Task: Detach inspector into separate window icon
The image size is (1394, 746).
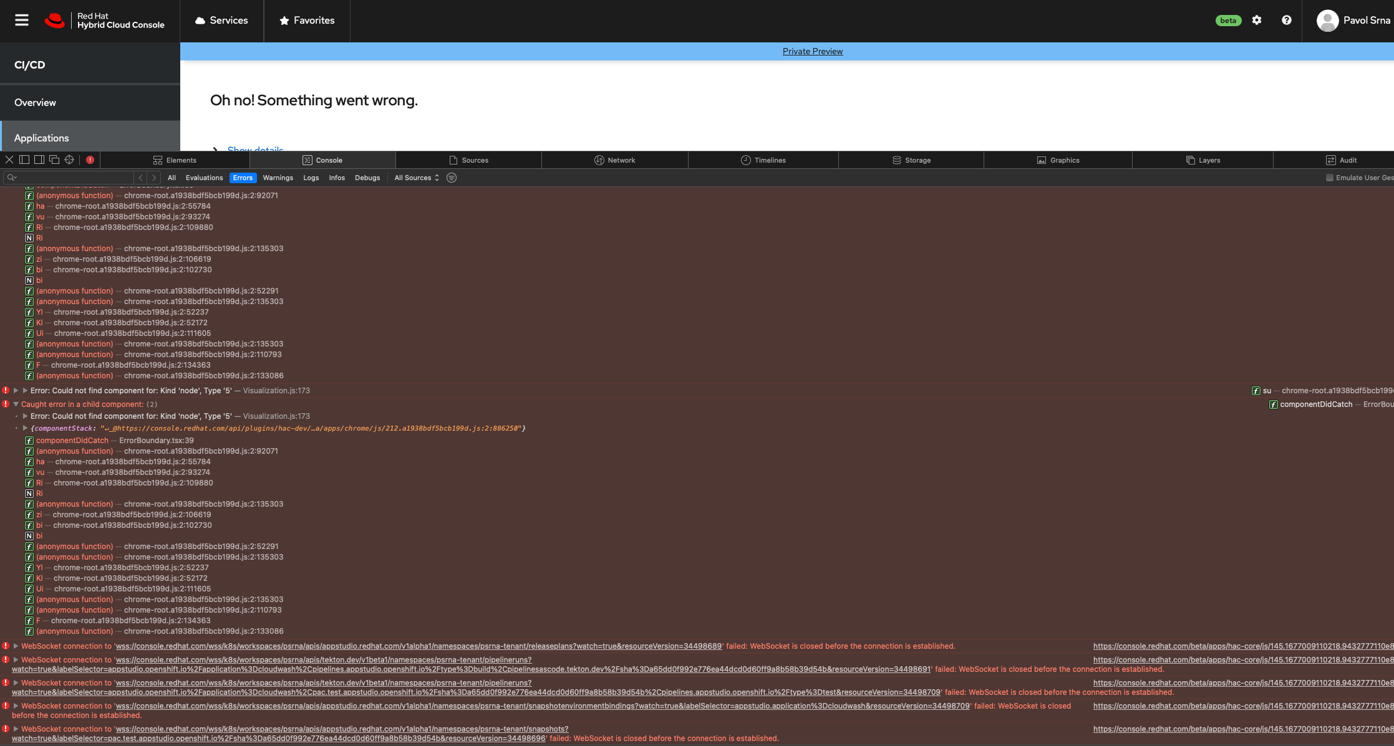Action: click(54, 160)
